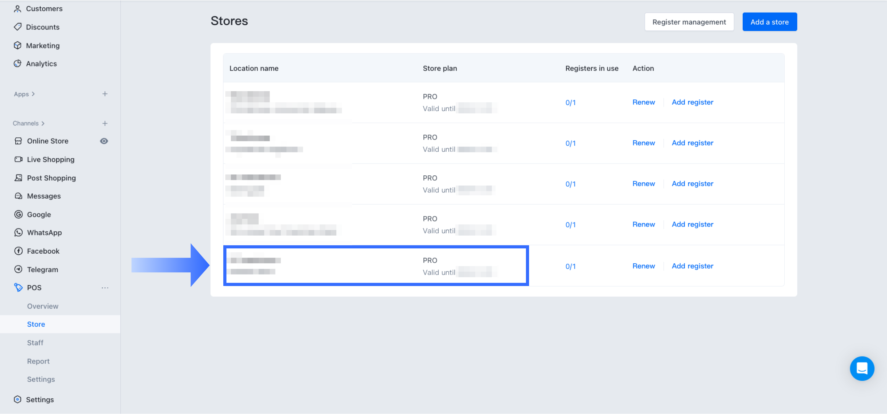Screen dimensions: 887x414
Task: Click the plus next to Channels
Action: pos(105,124)
